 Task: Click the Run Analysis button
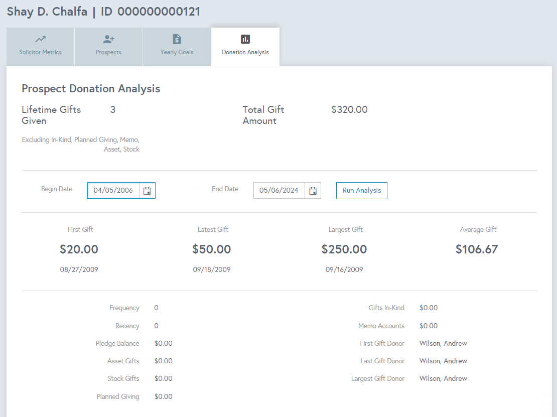(x=362, y=190)
